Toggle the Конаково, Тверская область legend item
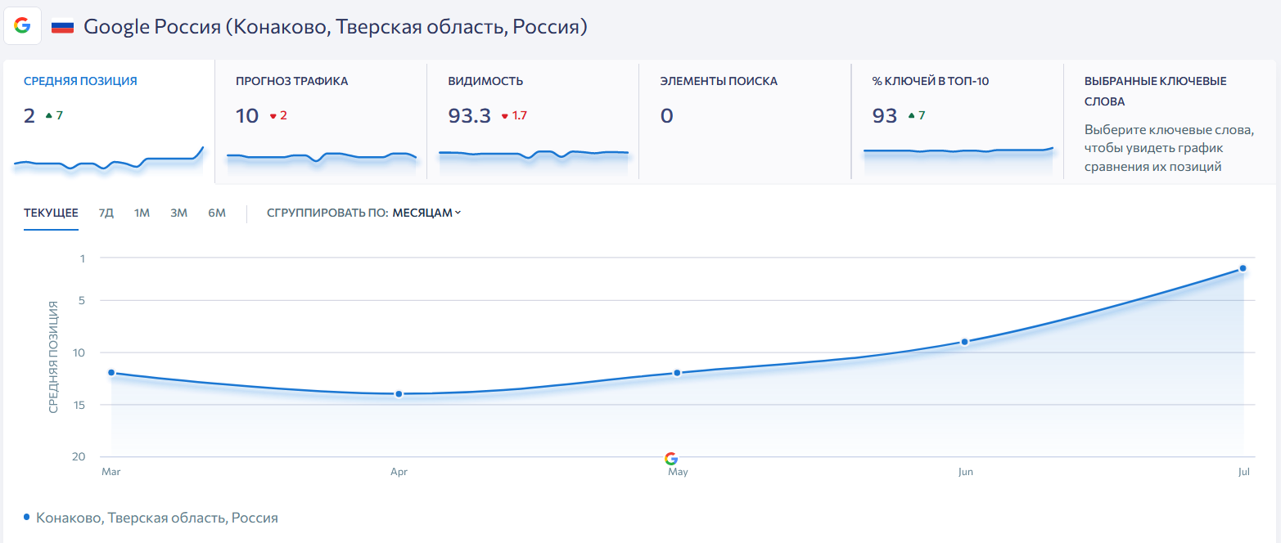The width and height of the screenshot is (1281, 543). 151,518
